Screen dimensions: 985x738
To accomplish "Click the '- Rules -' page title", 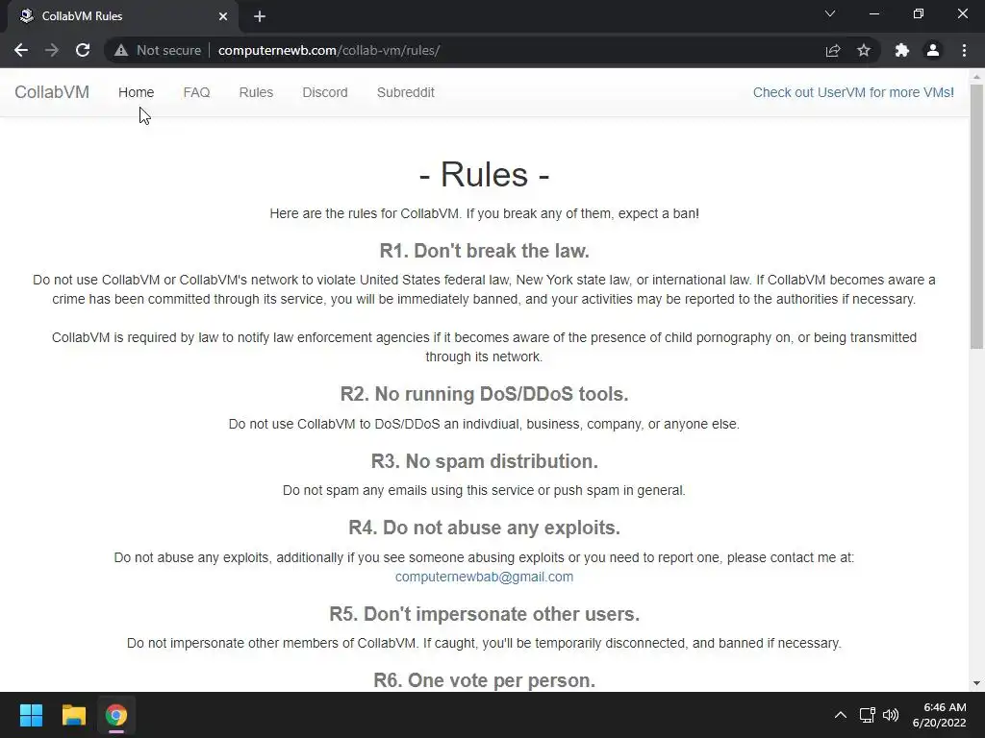I will tap(485, 174).
